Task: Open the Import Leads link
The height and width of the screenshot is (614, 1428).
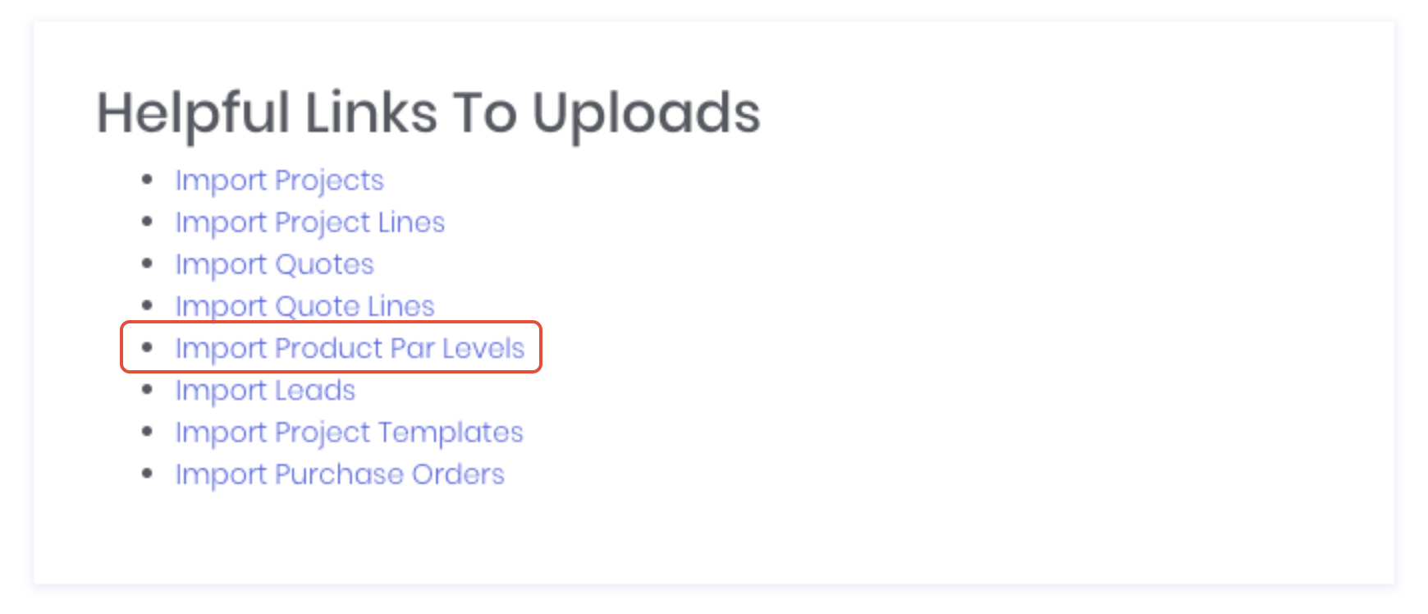Action: tap(264, 391)
